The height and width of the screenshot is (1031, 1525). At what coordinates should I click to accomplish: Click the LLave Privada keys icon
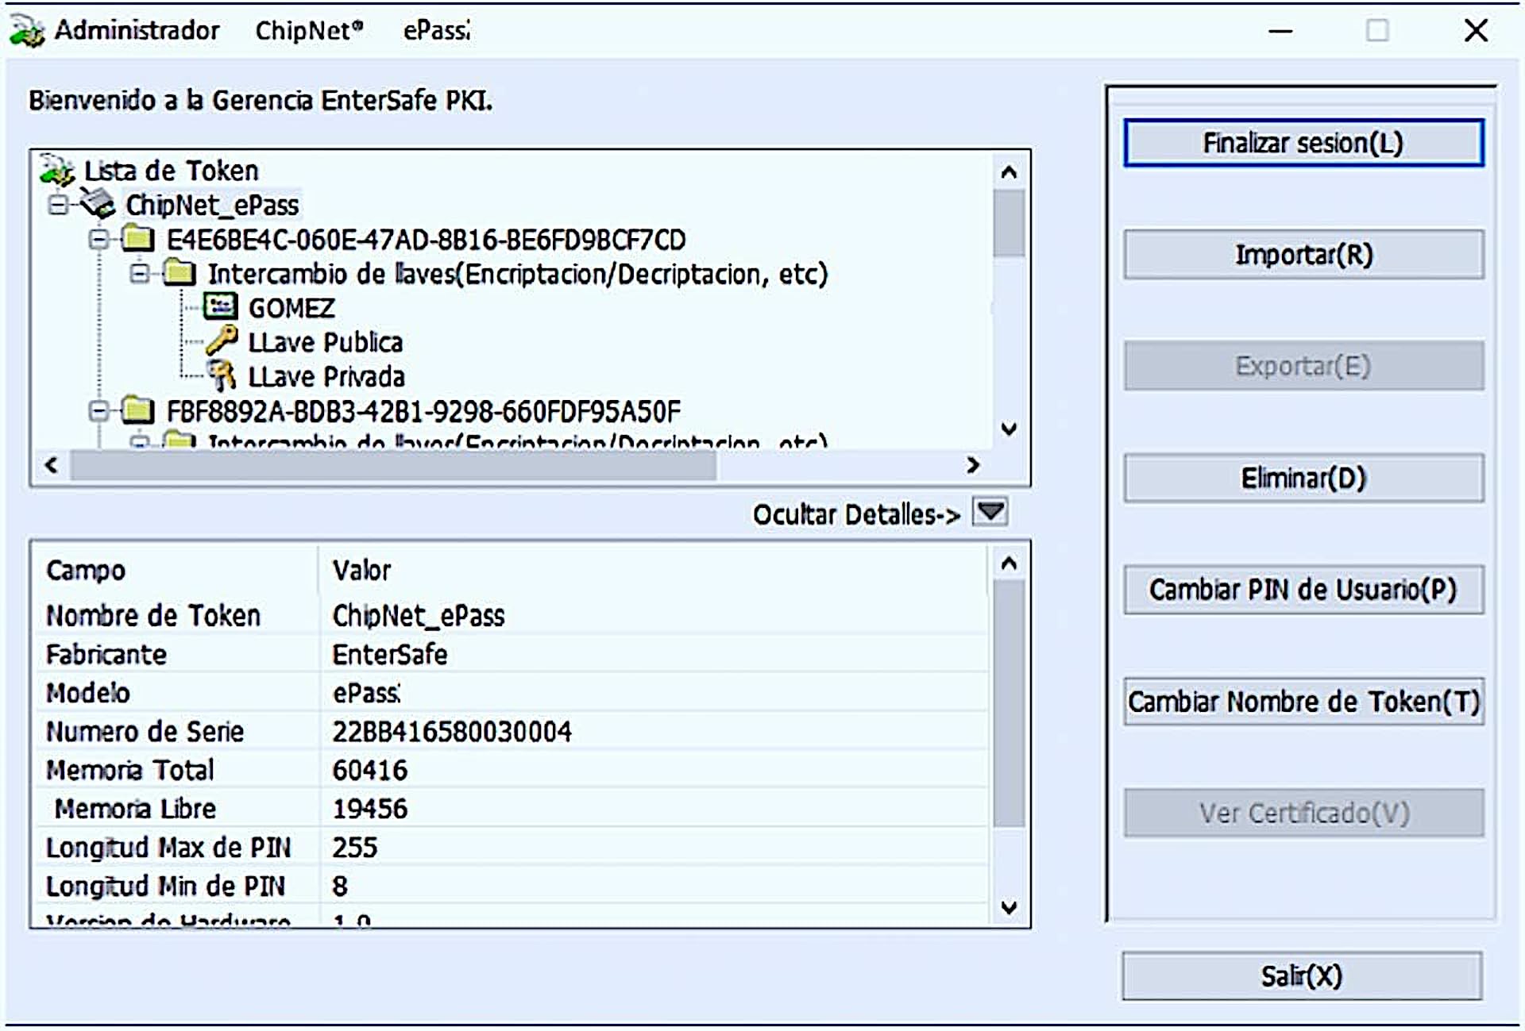pos(222,375)
